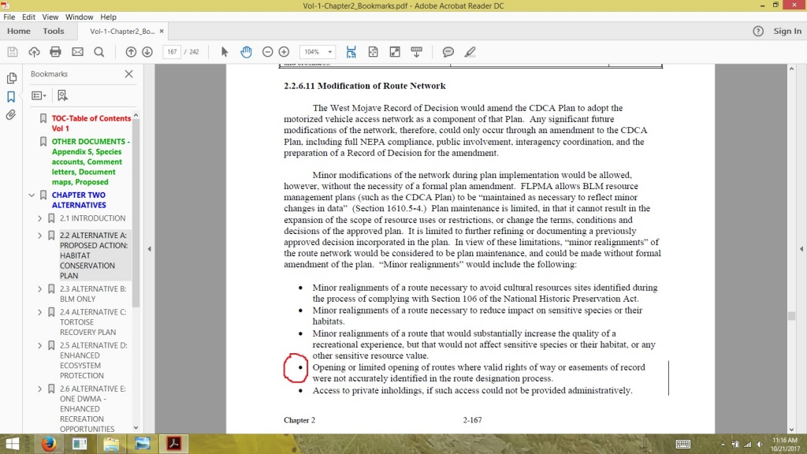
Task: Open File Explorer from the taskbar
Action: click(x=111, y=444)
